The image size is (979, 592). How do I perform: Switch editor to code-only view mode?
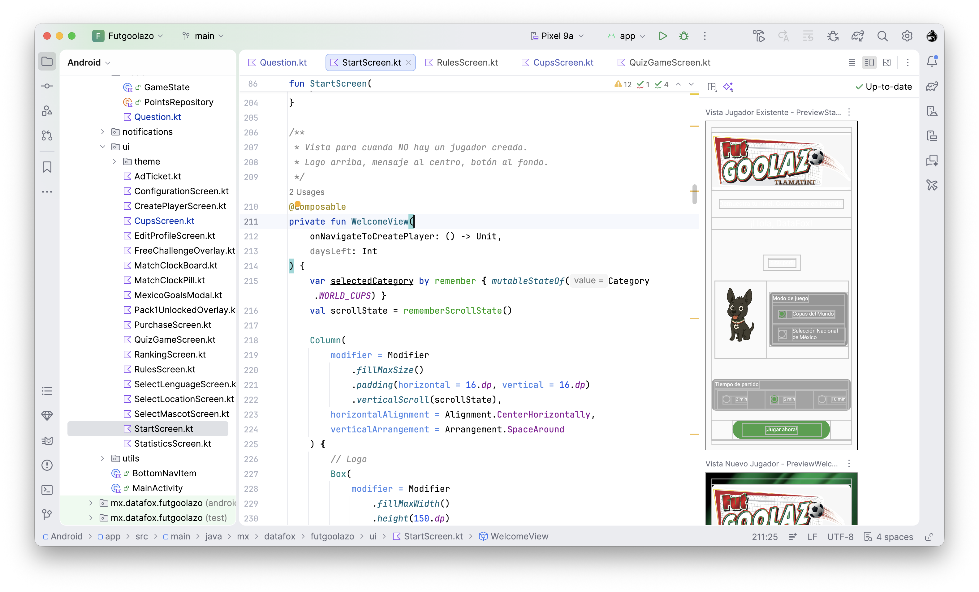coord(852,62)
